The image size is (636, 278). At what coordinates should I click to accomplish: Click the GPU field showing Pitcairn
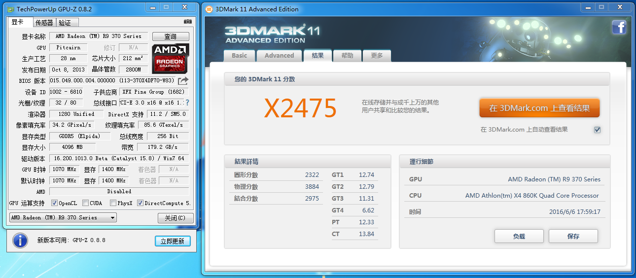point(69,48)
